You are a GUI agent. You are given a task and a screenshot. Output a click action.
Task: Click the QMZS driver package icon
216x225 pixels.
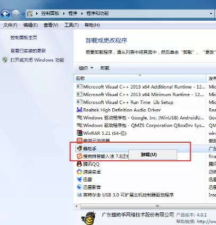[x=79, y=125]
